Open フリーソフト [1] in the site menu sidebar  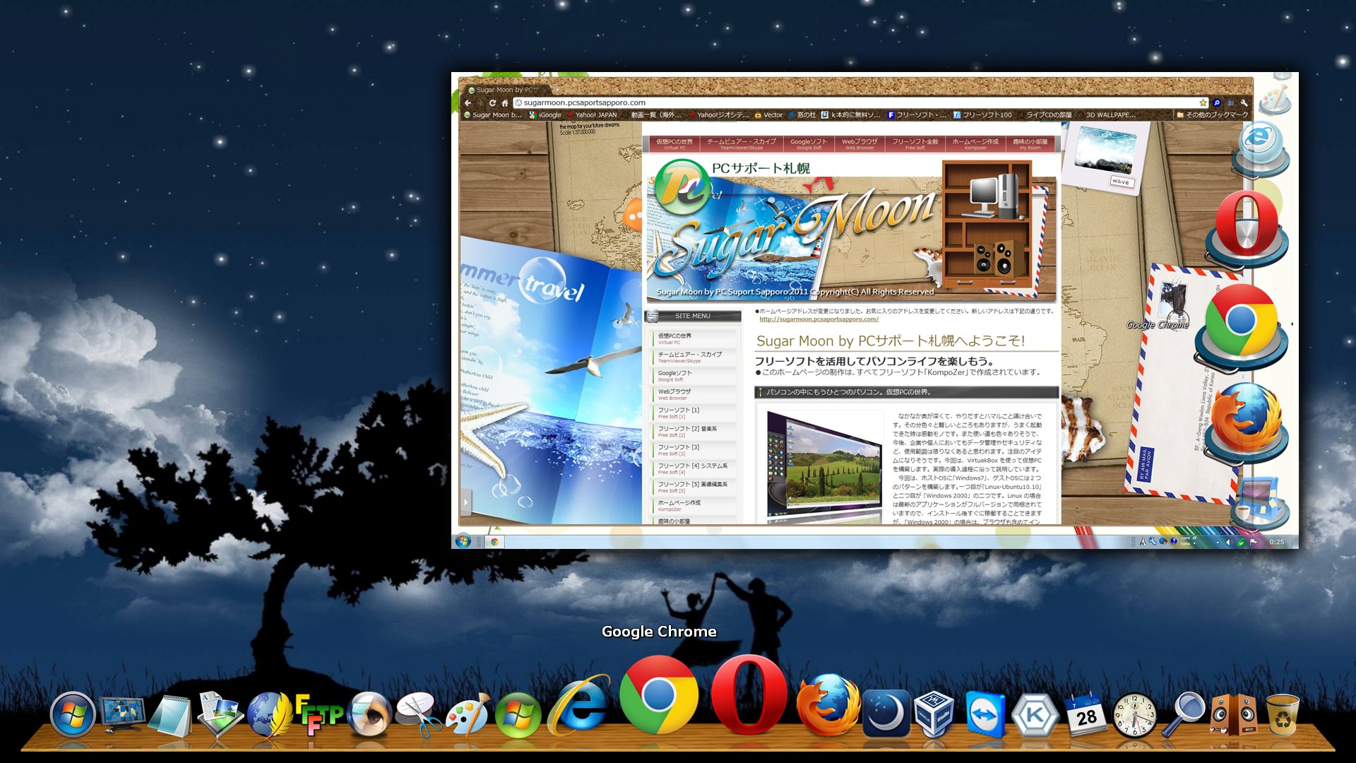click(x=694, y=413)
